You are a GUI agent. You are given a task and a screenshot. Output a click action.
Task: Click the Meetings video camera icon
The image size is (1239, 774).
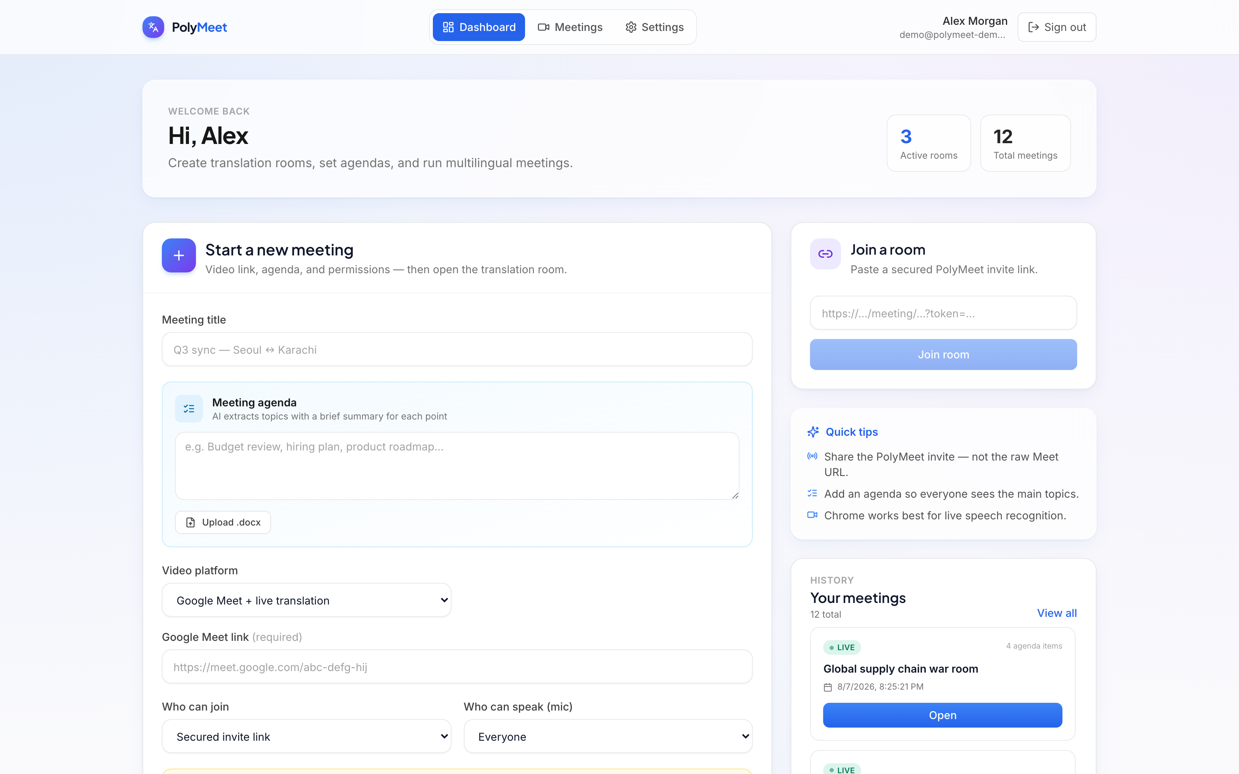point(543,27)
